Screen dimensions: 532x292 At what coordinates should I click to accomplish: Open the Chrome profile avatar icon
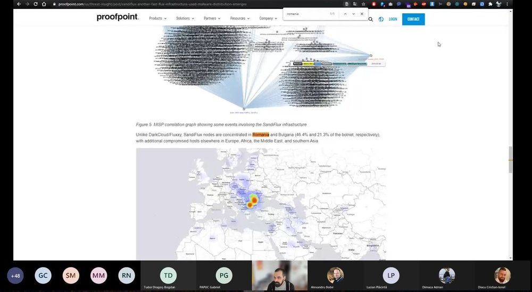pos(499,4)
